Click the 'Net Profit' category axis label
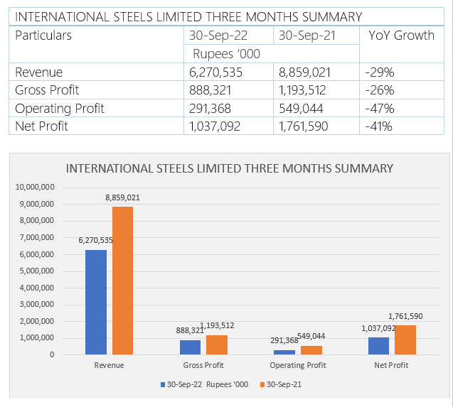The height and width of the screenshot is (407, 453). click(x=391, y=365)
